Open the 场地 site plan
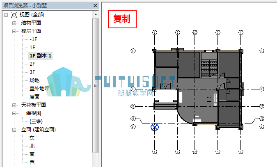This screenshot has height=167, width=277. click(x=34, y=80)
